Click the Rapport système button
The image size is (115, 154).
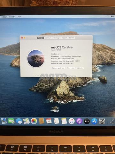(x=58, y=68)
